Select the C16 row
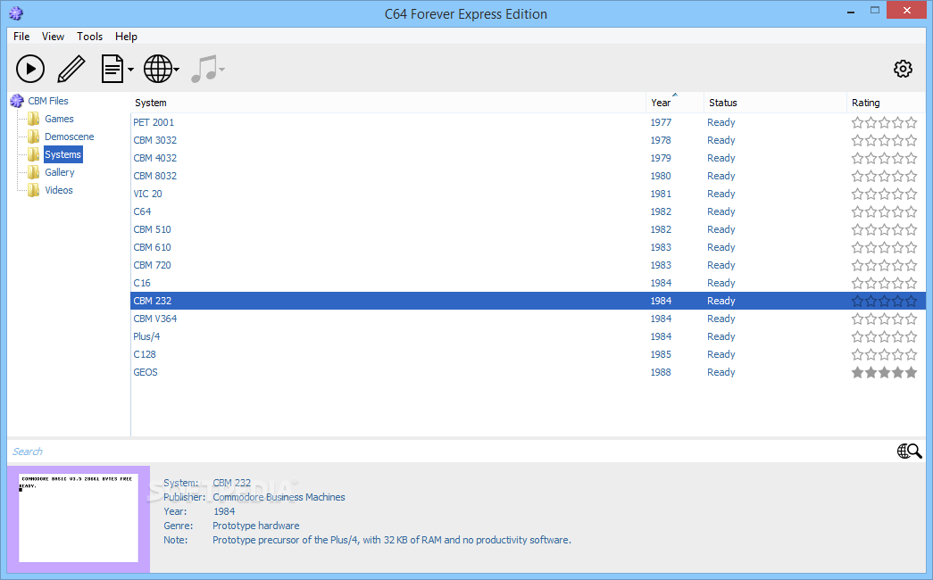Screen dimensions: 933x580 (528, 283)
